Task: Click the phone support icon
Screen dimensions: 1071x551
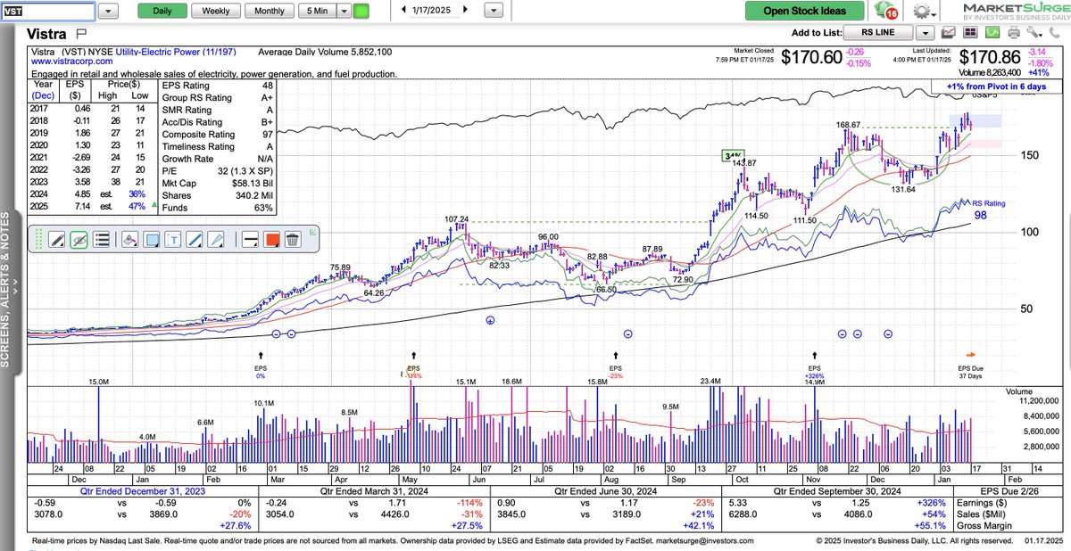Action: click(x=1055, y=33)
